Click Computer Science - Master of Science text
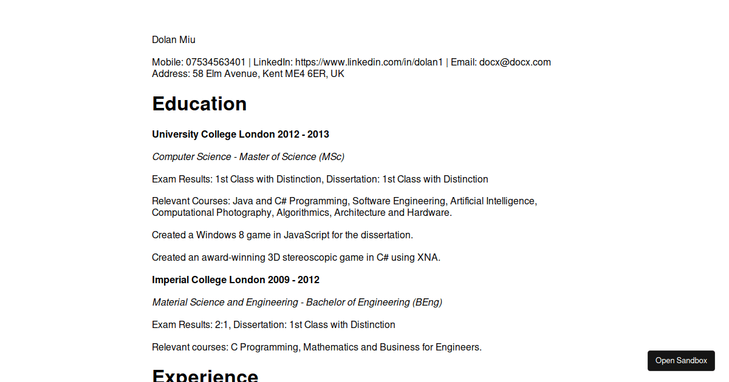The image size is (729, 382). pyautogui.click(x=248, y=156)
